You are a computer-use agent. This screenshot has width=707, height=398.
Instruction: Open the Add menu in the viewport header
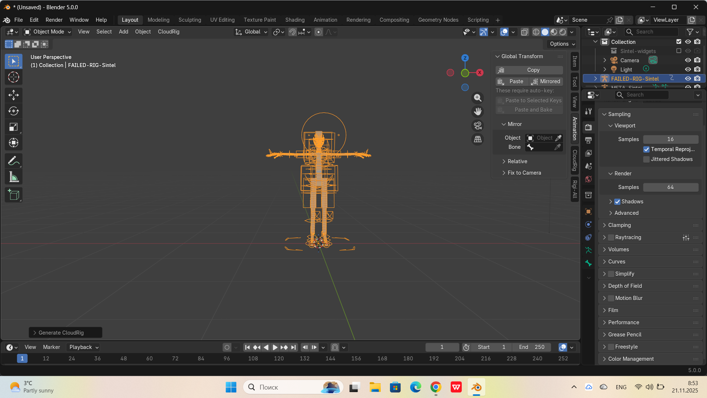tap(123, 32)
